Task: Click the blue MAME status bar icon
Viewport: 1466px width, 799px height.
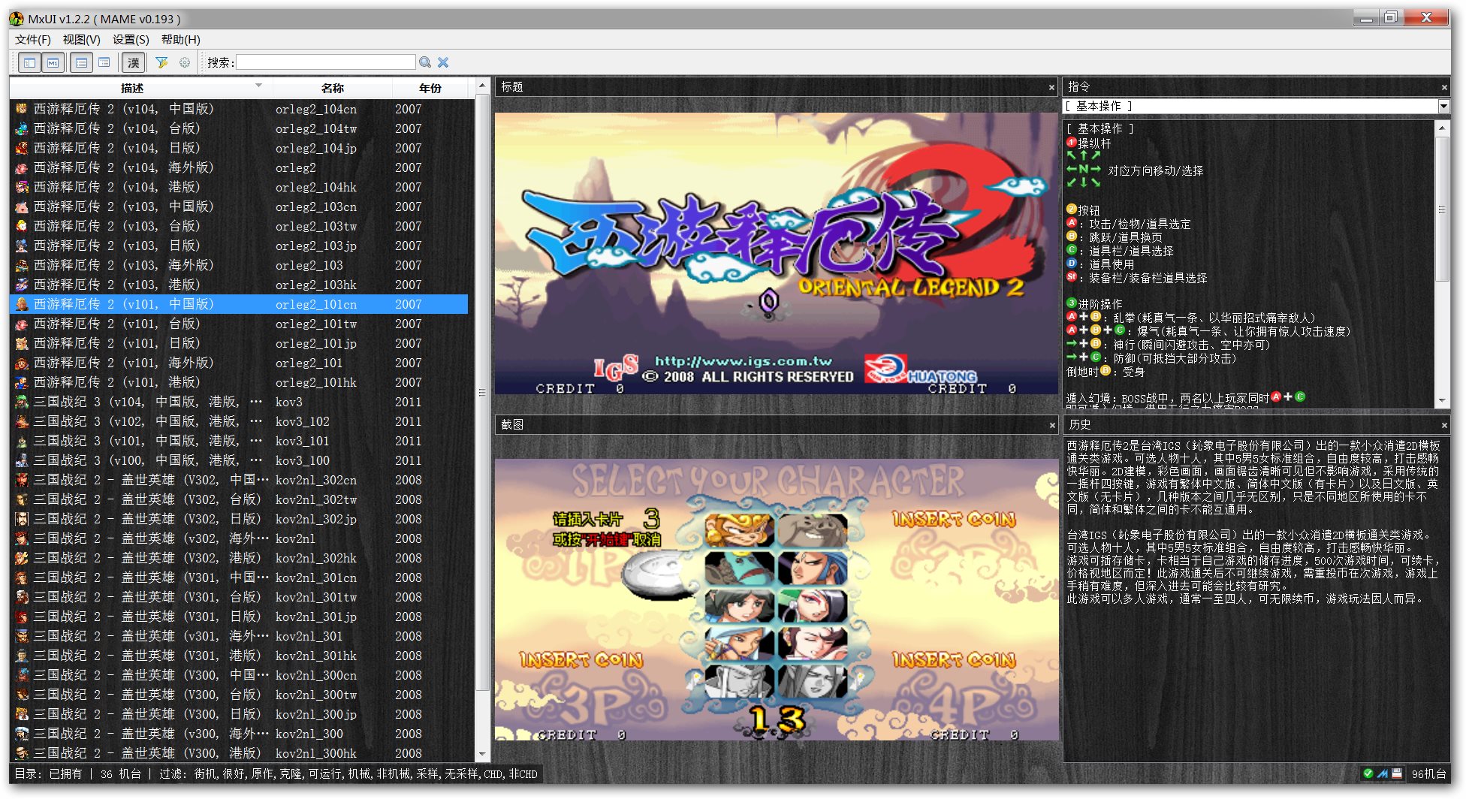Action: point(1382,773)
